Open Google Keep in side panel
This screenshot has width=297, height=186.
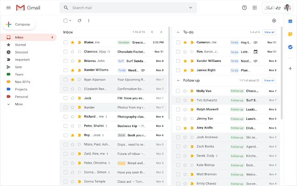click(x=290, y=33)
